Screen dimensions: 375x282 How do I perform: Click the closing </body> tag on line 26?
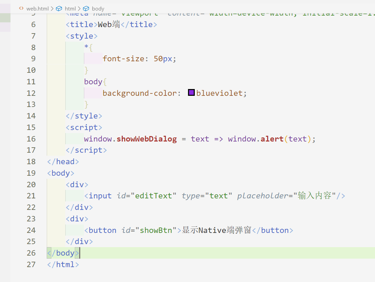(63, 253)
